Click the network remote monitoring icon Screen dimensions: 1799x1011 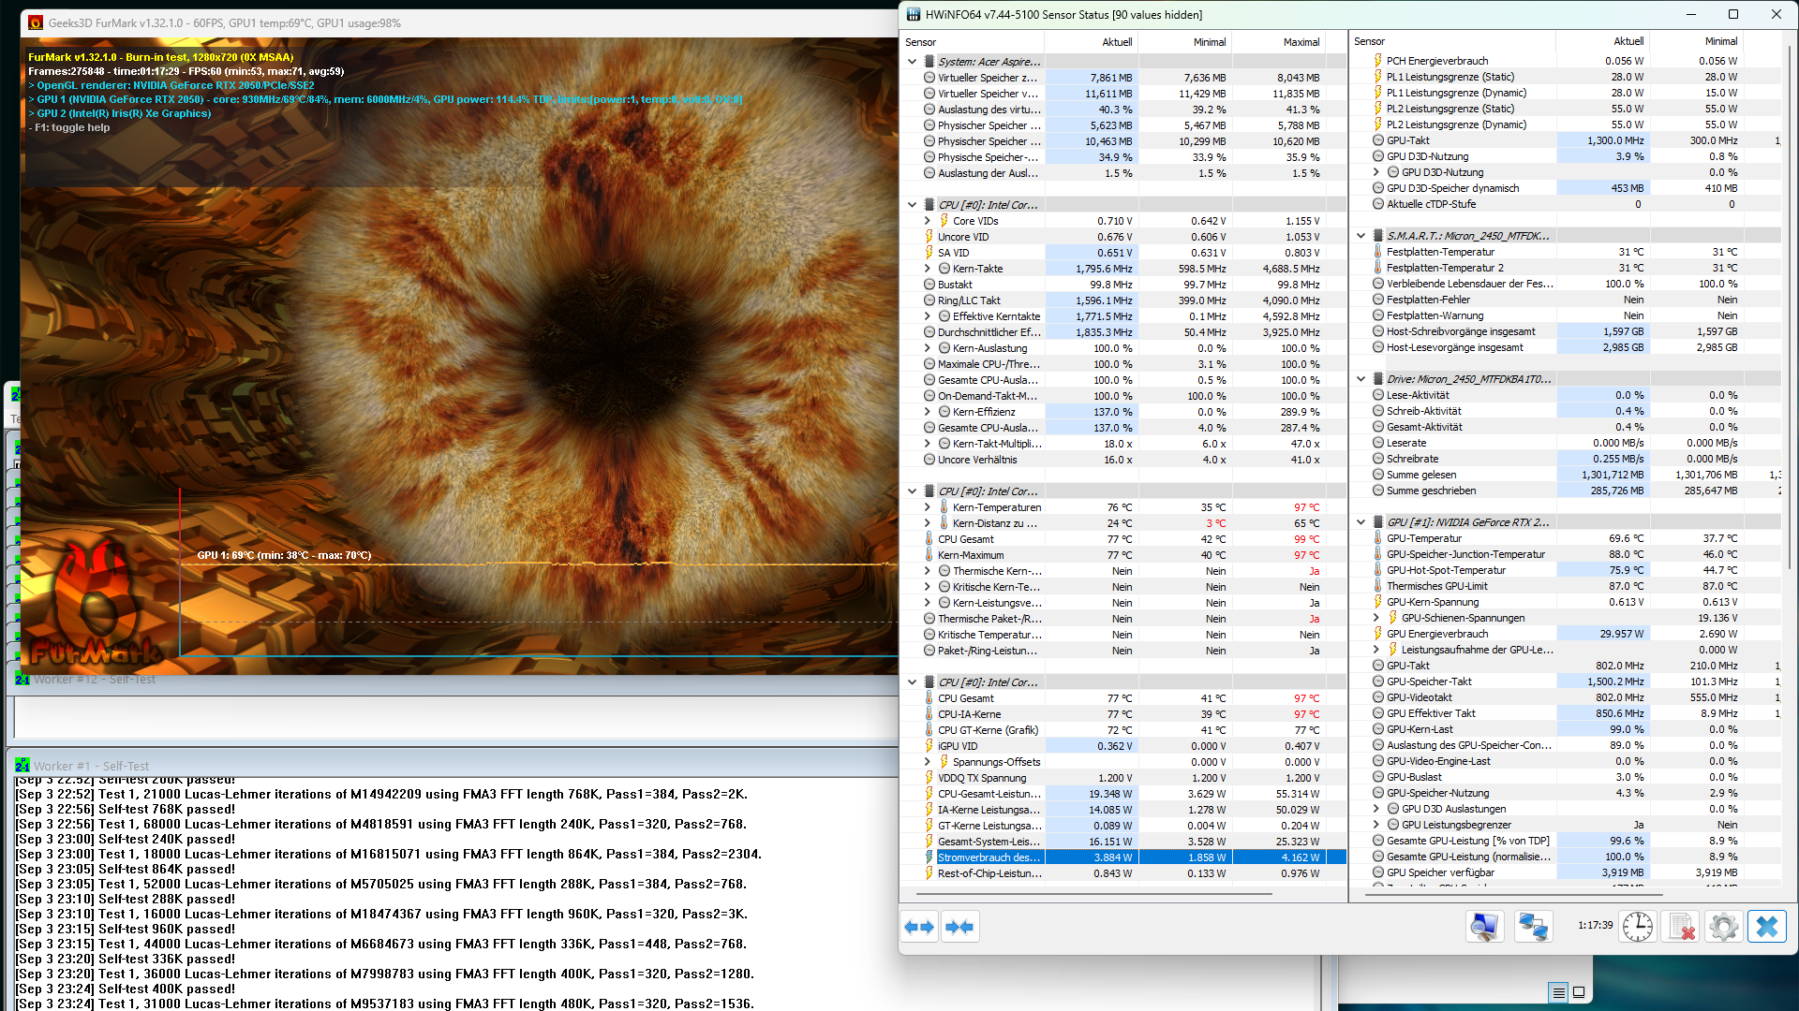[x=1533, y=927]
